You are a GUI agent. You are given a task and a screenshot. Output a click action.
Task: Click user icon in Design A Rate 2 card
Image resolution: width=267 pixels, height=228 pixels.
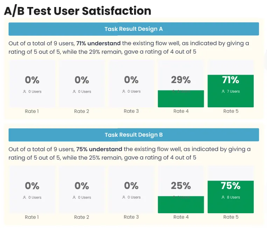point(74,92)
